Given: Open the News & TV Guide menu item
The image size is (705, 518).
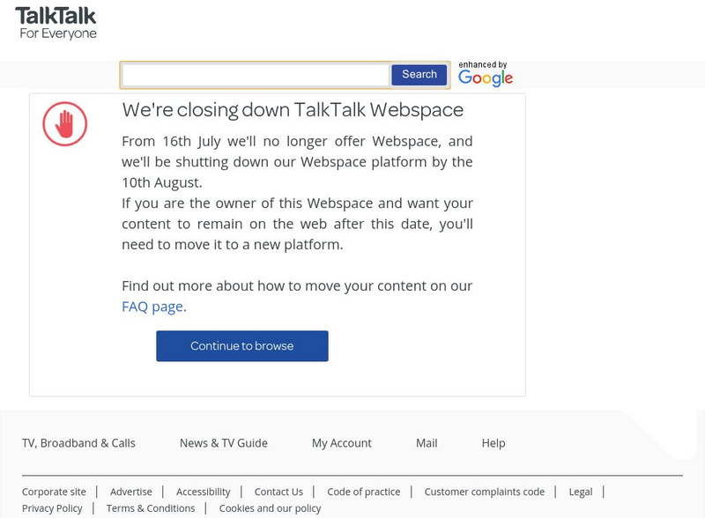Looking at the screenshot, I should pos(223,443).
